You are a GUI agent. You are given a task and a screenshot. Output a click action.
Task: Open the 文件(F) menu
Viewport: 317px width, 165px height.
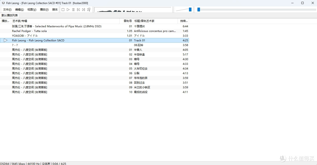(7, 9)
